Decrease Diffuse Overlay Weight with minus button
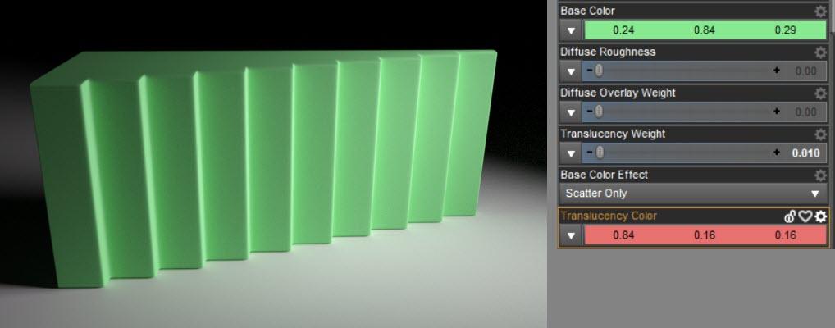The image size is (835, 328). (590, 112)
